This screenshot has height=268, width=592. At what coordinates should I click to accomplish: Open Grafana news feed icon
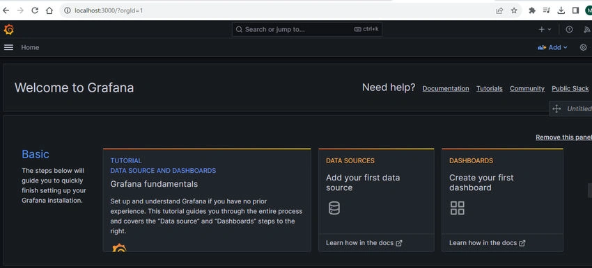click(x=587, y=29)
